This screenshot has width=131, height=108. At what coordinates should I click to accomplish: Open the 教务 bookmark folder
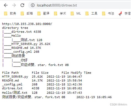tap(10, 14)
